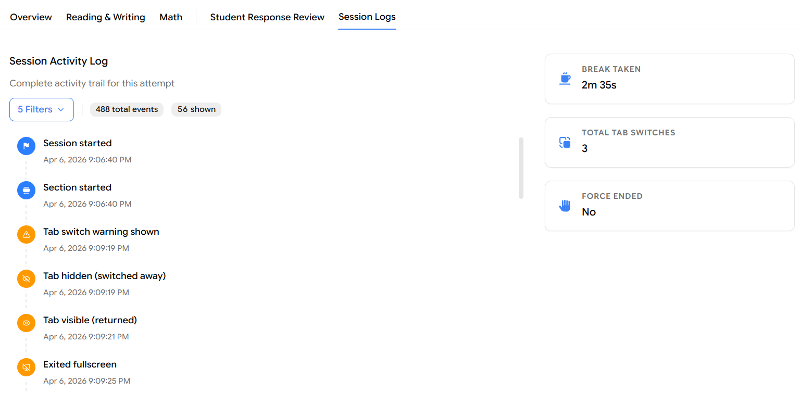Open the 5 Filters dropdown
This screenshot has width=800, height=393.
click(35, 110)
